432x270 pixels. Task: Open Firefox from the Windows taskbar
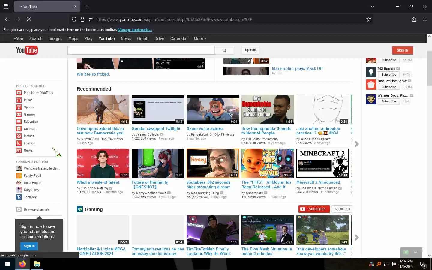22,264
